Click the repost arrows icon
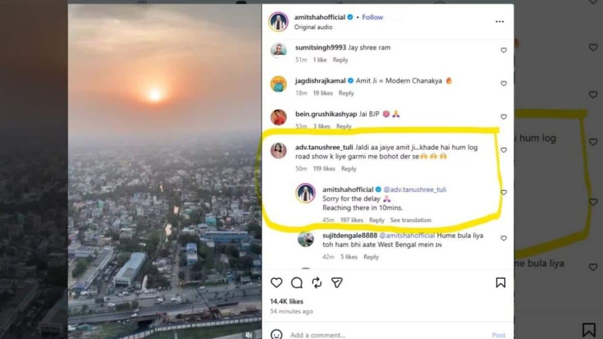 click(x=317, y=283)
